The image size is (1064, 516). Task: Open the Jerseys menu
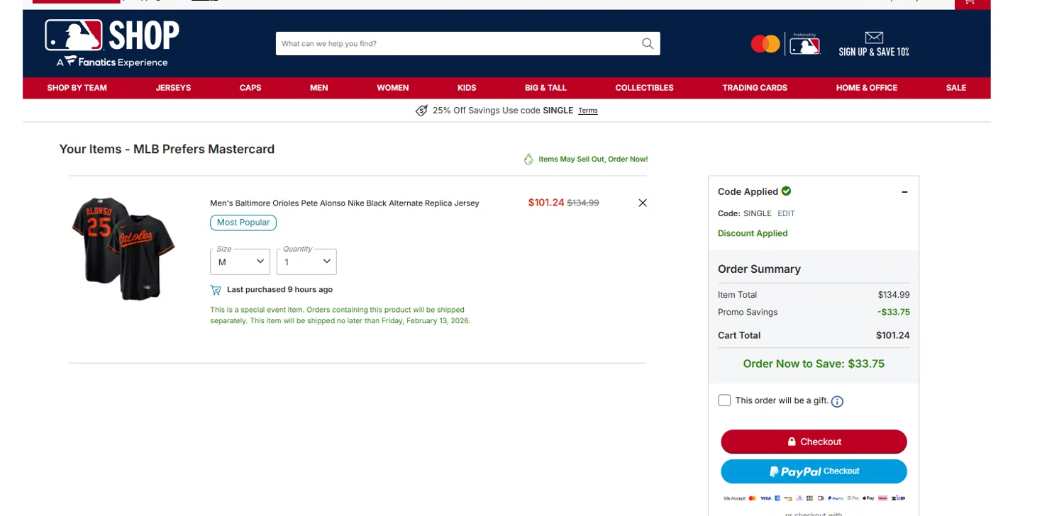coord(173,88)
